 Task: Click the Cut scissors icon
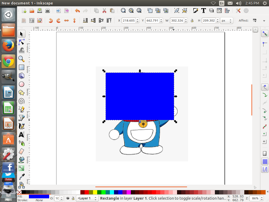104,11
